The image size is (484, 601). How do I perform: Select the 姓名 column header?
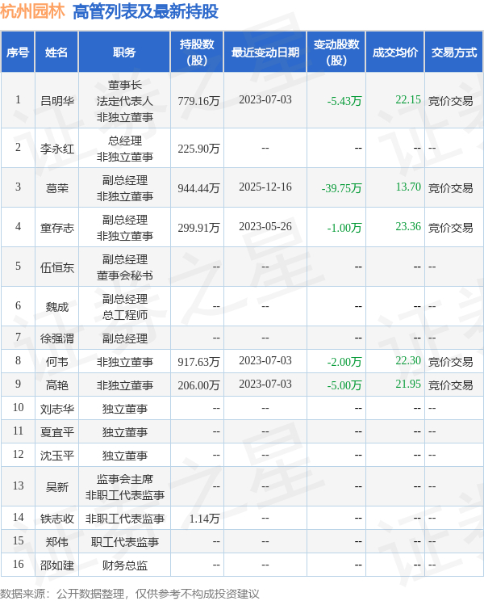pyautogui.click(x=56, y=53)
